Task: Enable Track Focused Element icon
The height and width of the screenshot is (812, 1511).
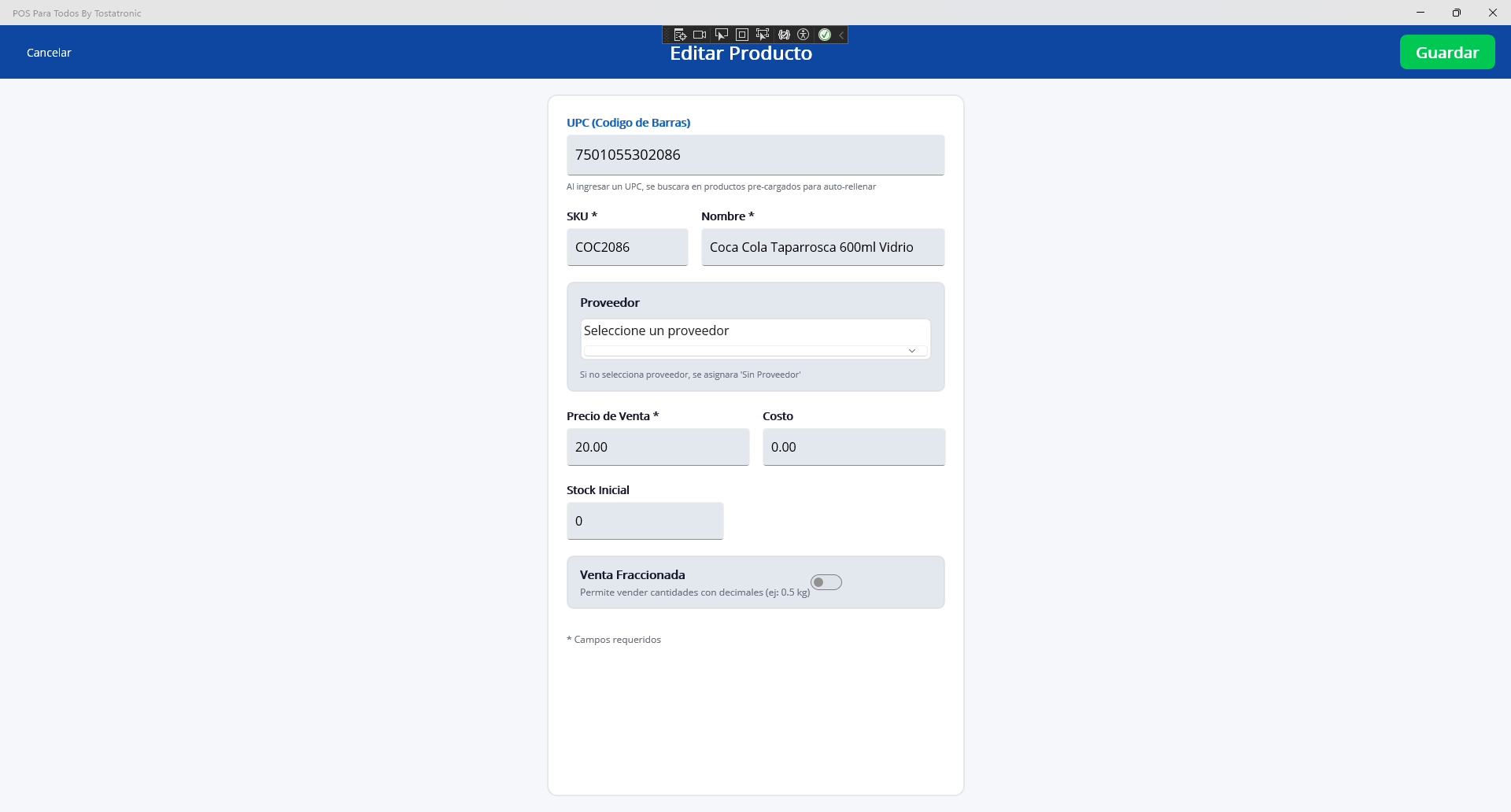Action: [x=762, y=35]
